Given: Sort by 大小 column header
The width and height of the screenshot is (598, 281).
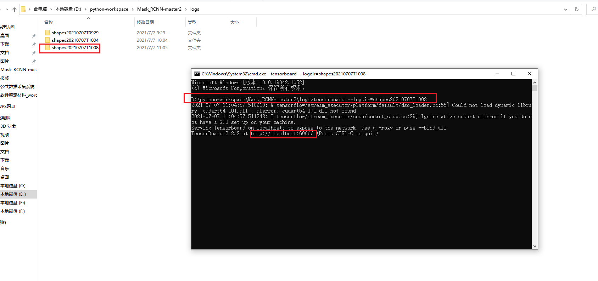Looking at the screenshot, I should (235, 22).
